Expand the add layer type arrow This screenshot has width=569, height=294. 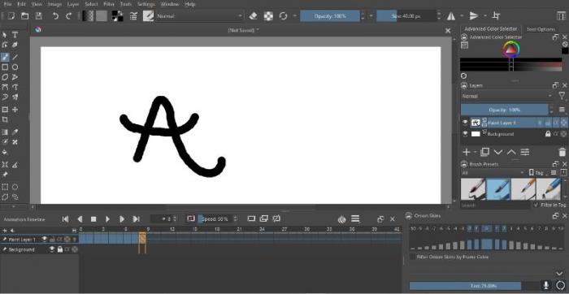[x=475, y=152]
